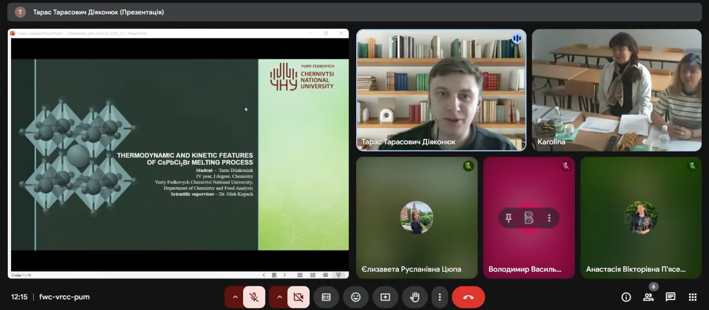The width and height of the screenshot is (709, 310).
Task: Turn on the camera
Action: tap(298, 297)
